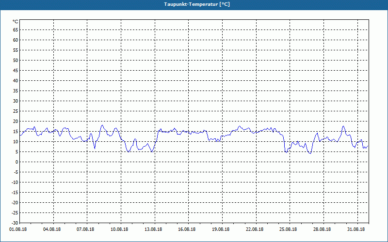This screenshot has height=242, width=388.
Task: Click the 07.08.18 date label
Action: pos(85,229)
